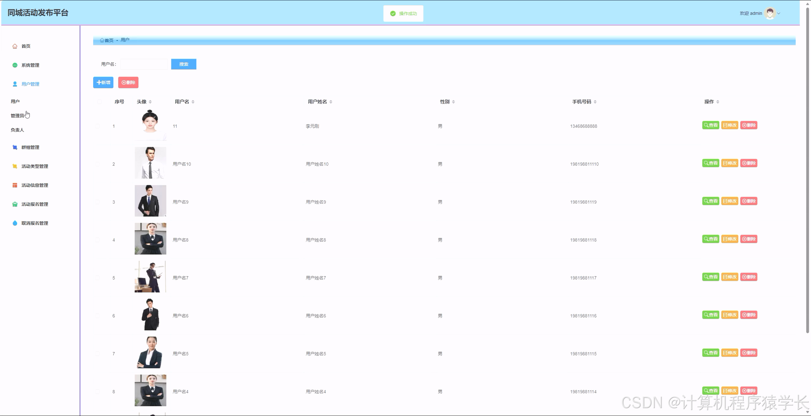The image size is (811, 416).
Task: View the 用户名4 record
Action: [x=711, y=391]
